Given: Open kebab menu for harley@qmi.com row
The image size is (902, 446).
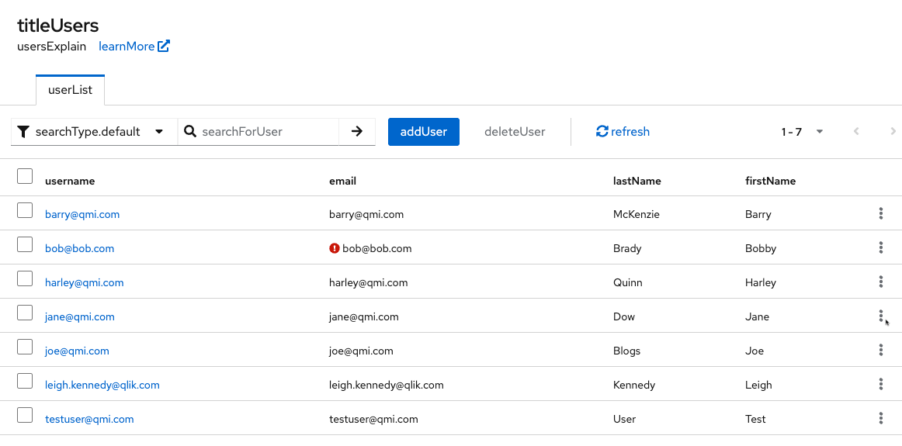Looking at the screenshot, I should click(x=881, y=282).
